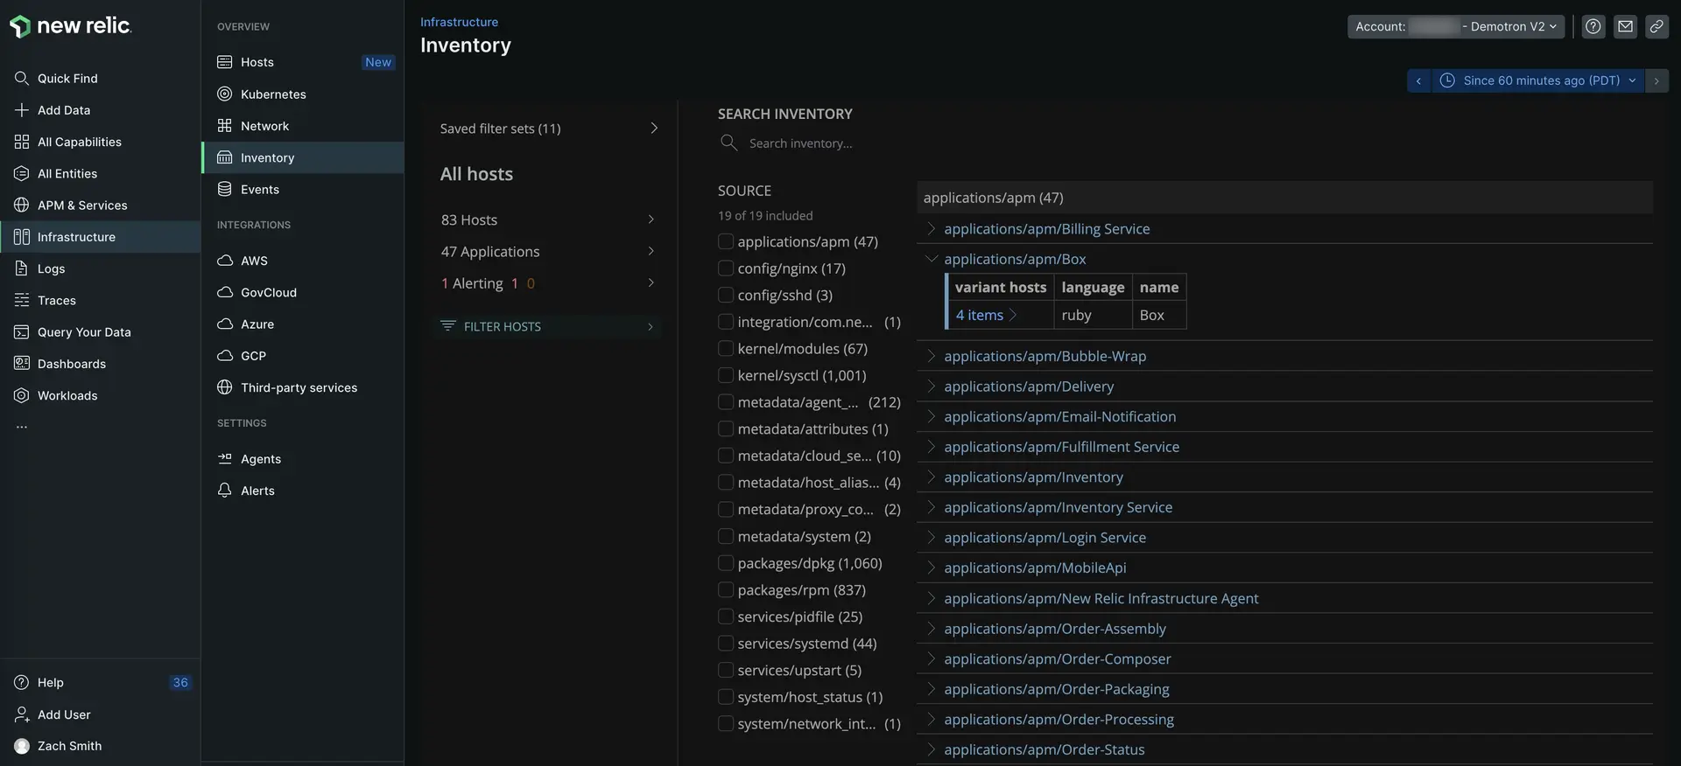
Task: Toggle the packages/rpm (837) checkbox
Action: coord(726,590)
